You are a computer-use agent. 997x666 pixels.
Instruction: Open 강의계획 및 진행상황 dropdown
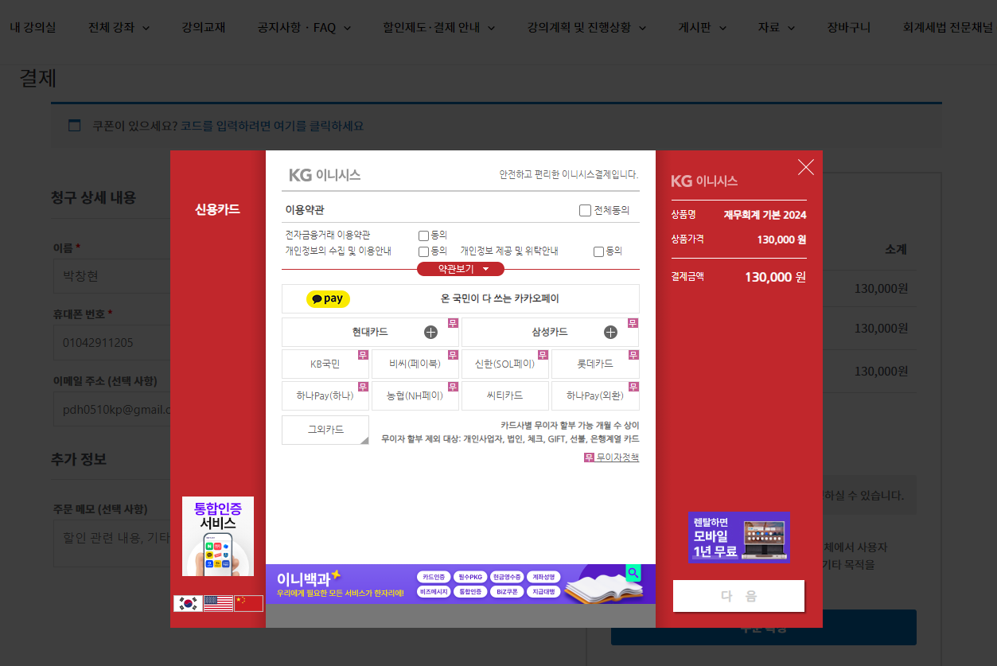tap(586, 28)
